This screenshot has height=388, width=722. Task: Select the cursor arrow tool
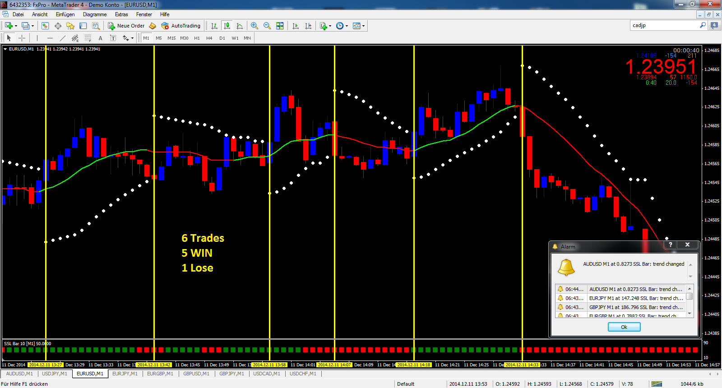[9, 38]
